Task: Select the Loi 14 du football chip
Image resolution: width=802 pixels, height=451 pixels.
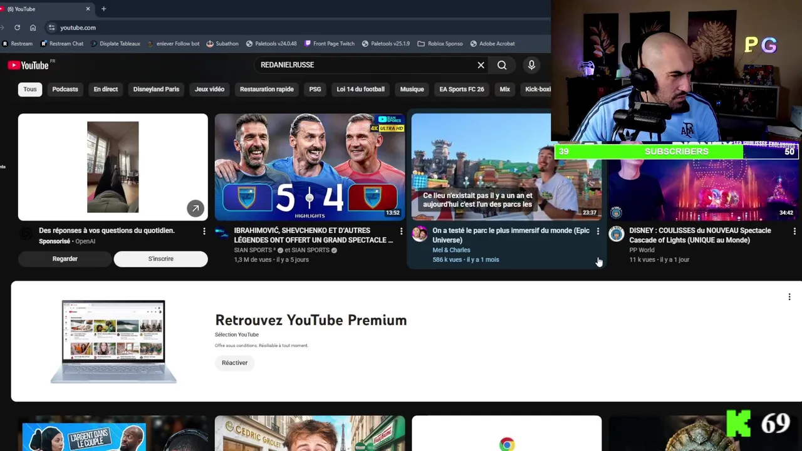Action: pos(360,89)
